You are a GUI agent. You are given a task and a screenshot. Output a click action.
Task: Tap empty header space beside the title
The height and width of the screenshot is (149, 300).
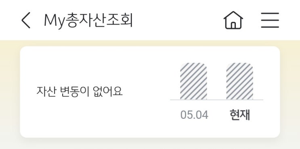click(x=178, y=20)
